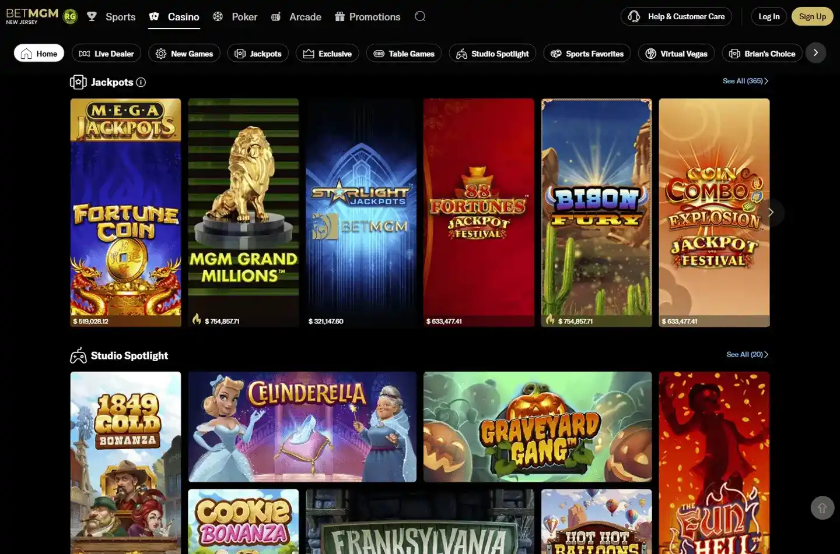Click the flame icon on MGM Grand Millions
Screen dimensions: 840x554
pos(197,319)
